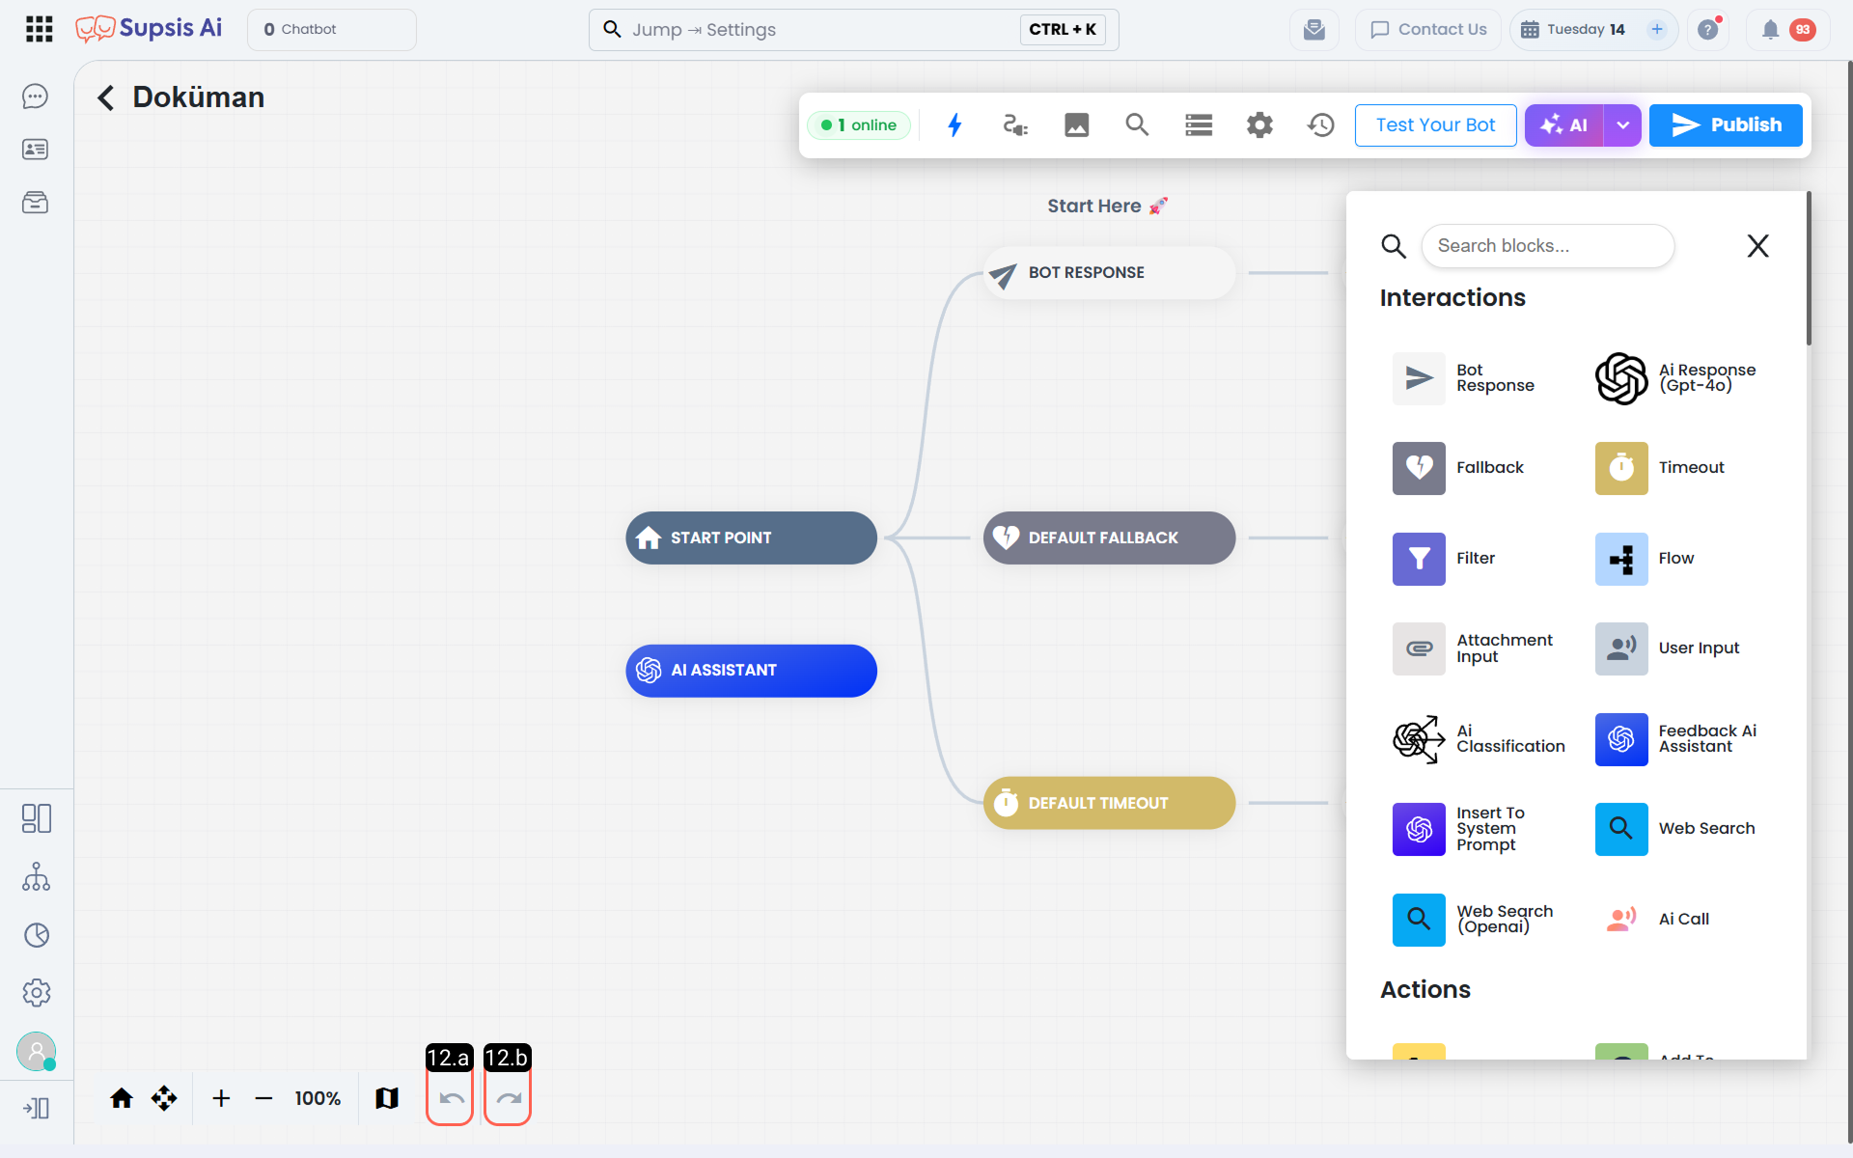Click the lightning bolt toolbar icon
The image size is (1853, 1158).
pyautogui.click(x=954, y=125)
